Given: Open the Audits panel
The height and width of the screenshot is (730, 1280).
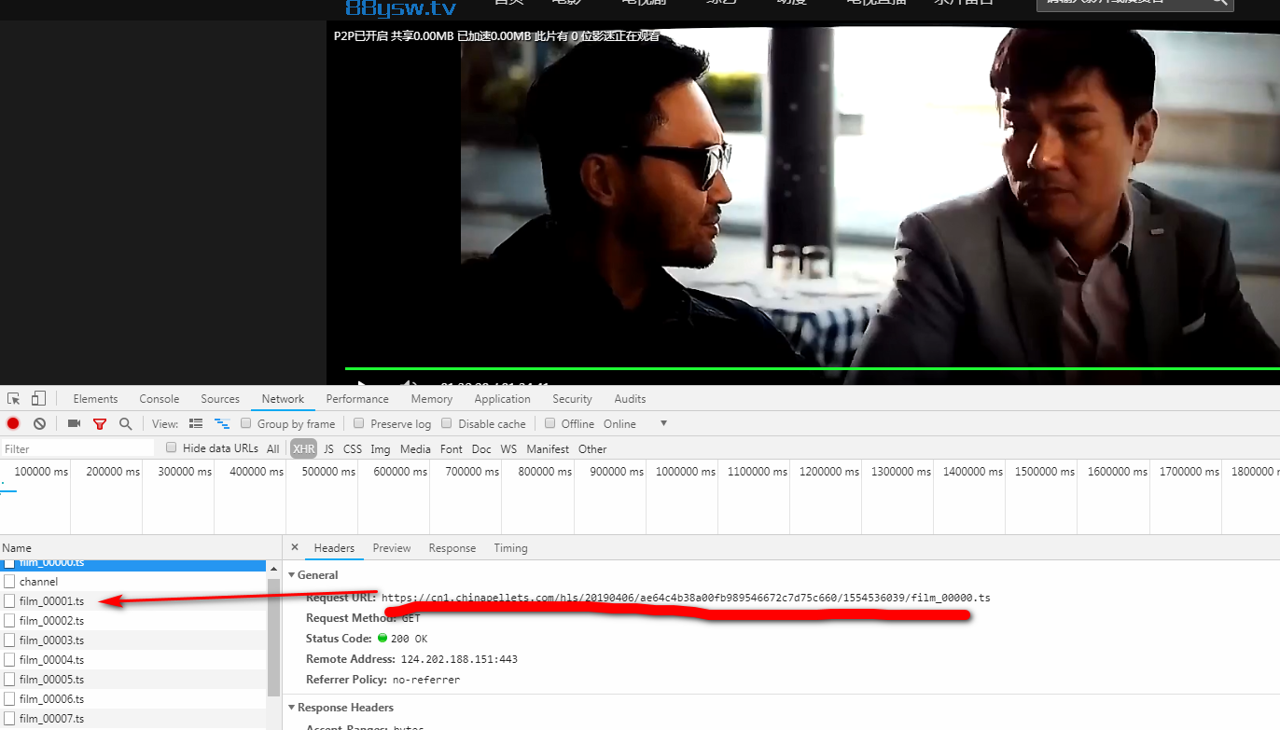Looking at the screenshot, I should click(x=630, y=399).
